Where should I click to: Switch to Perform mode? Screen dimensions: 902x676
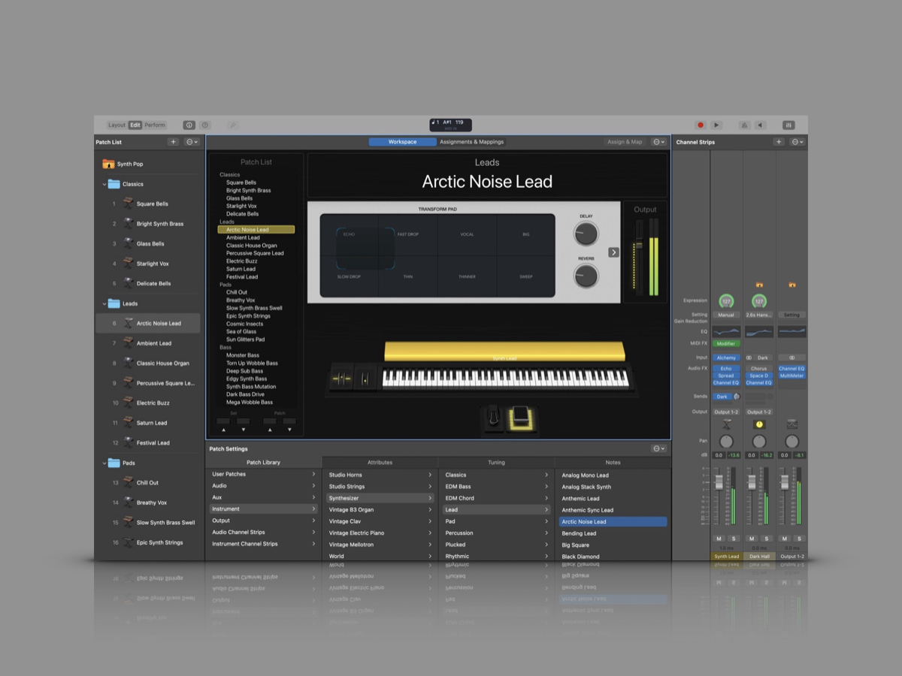154,125
